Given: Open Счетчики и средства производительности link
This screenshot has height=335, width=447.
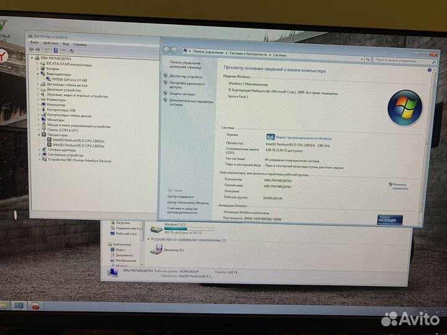Looking at the screenshot, I should click(182, 210).
